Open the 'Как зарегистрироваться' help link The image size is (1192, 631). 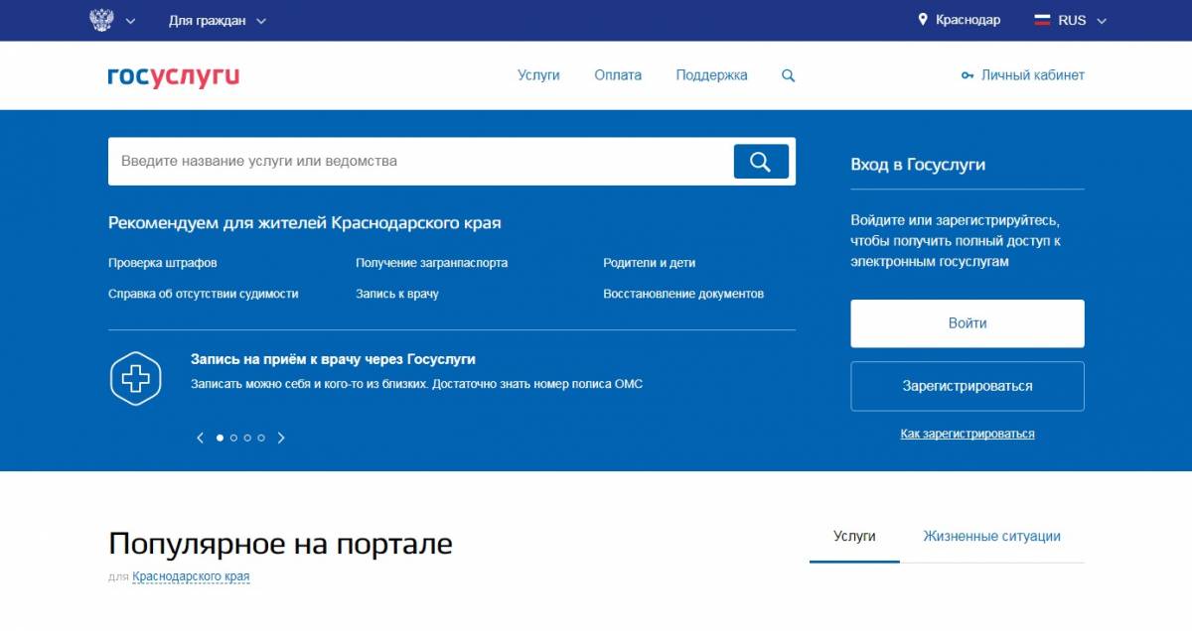pos(968,434)
